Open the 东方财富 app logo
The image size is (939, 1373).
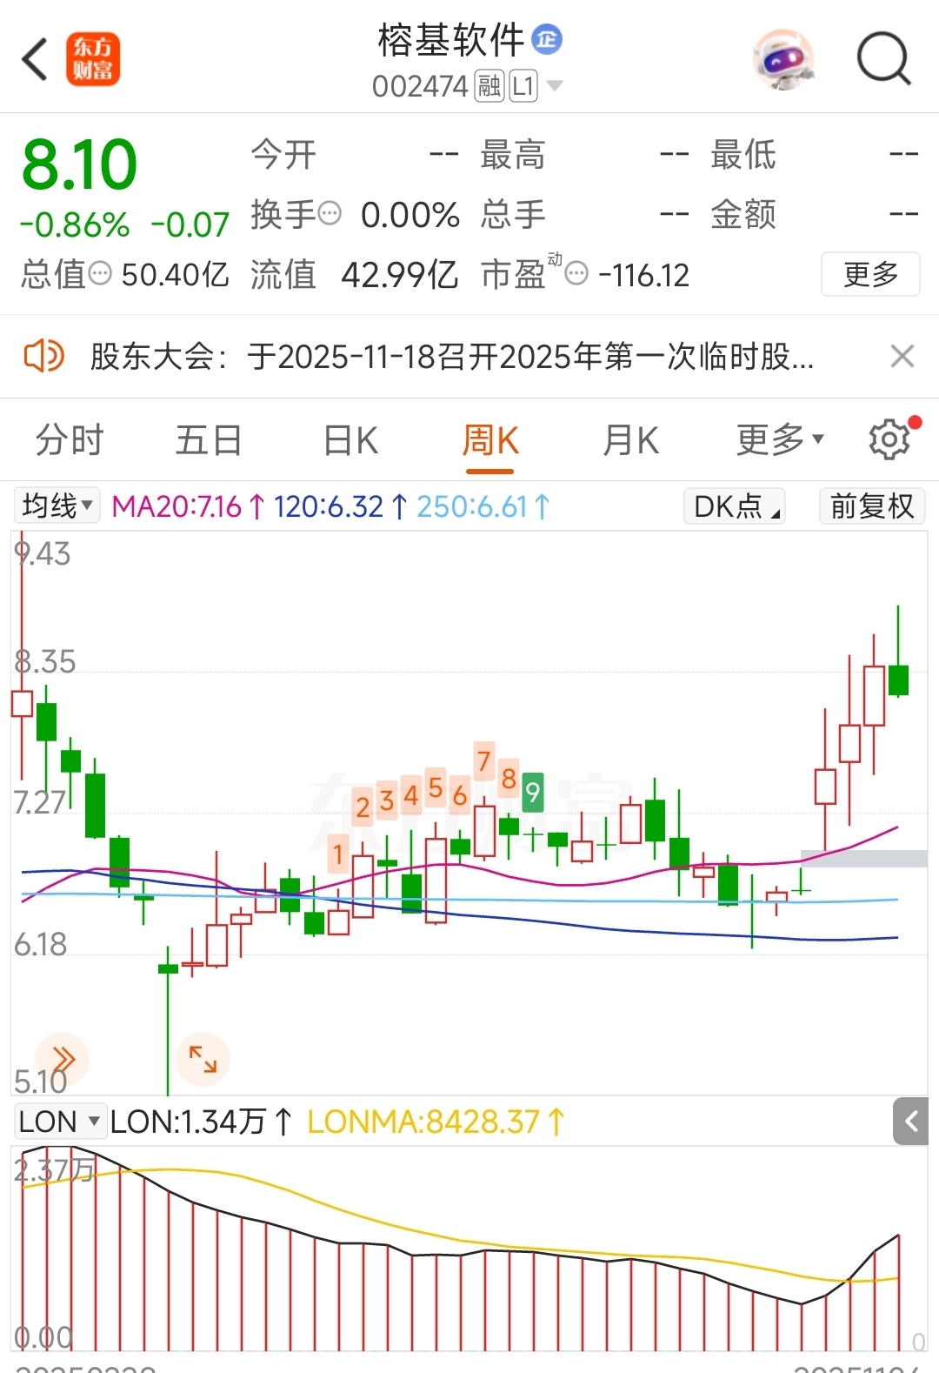(93, 59)
